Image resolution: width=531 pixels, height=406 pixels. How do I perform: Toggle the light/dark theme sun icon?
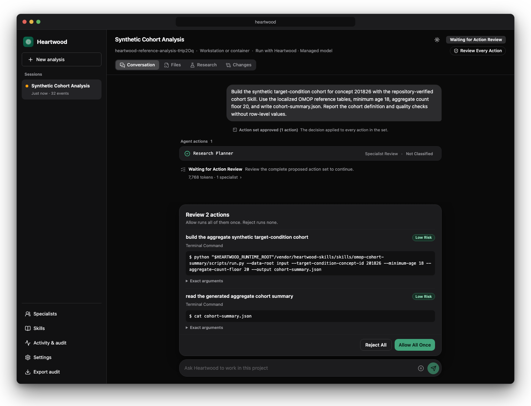(x=437, y=40)
